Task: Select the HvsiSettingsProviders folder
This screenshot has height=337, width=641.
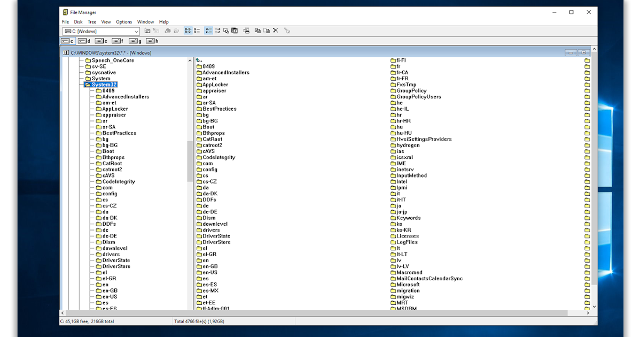Action: [421, 139]
